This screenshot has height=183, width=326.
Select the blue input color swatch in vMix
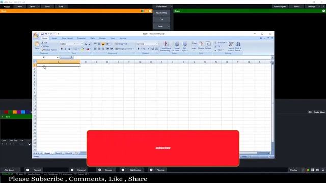(x=23, y=112)
